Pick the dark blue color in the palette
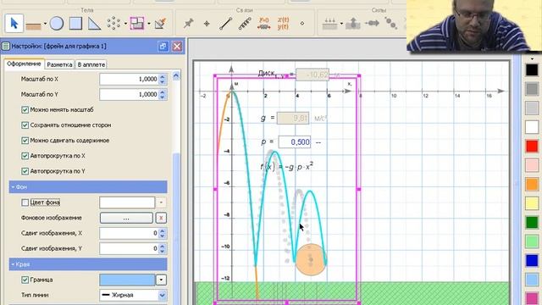The height and width of the screenshot is (305, 542). pos(532,261)
